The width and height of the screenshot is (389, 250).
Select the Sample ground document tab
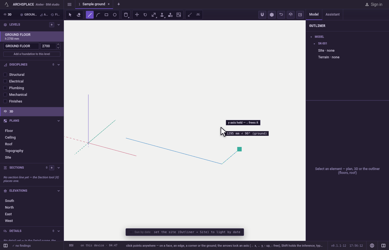94,4
